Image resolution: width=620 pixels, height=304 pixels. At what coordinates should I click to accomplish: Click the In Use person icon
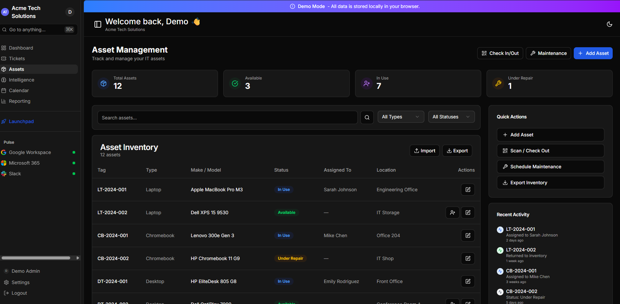point(366,83)
